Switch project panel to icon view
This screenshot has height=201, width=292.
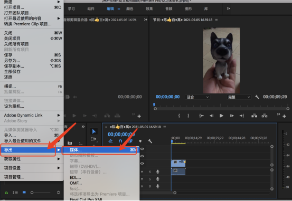(24, 193)
